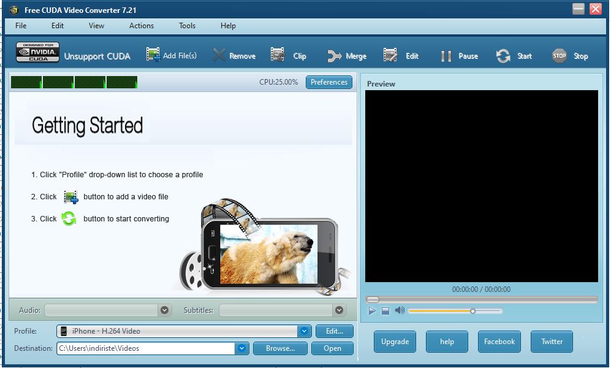This screenshot has width=611, height=368.
Task: Open the Actions menu
Action: pos(142,26)
